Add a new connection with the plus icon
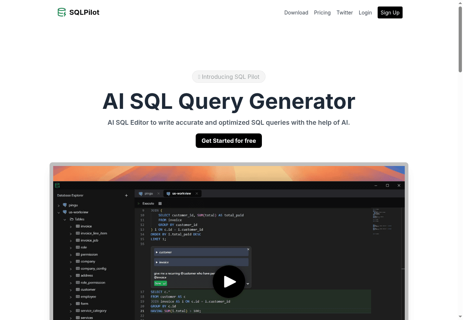Viewport: 463px width, 320px height. pyautogui.click(x=126, y=195)
